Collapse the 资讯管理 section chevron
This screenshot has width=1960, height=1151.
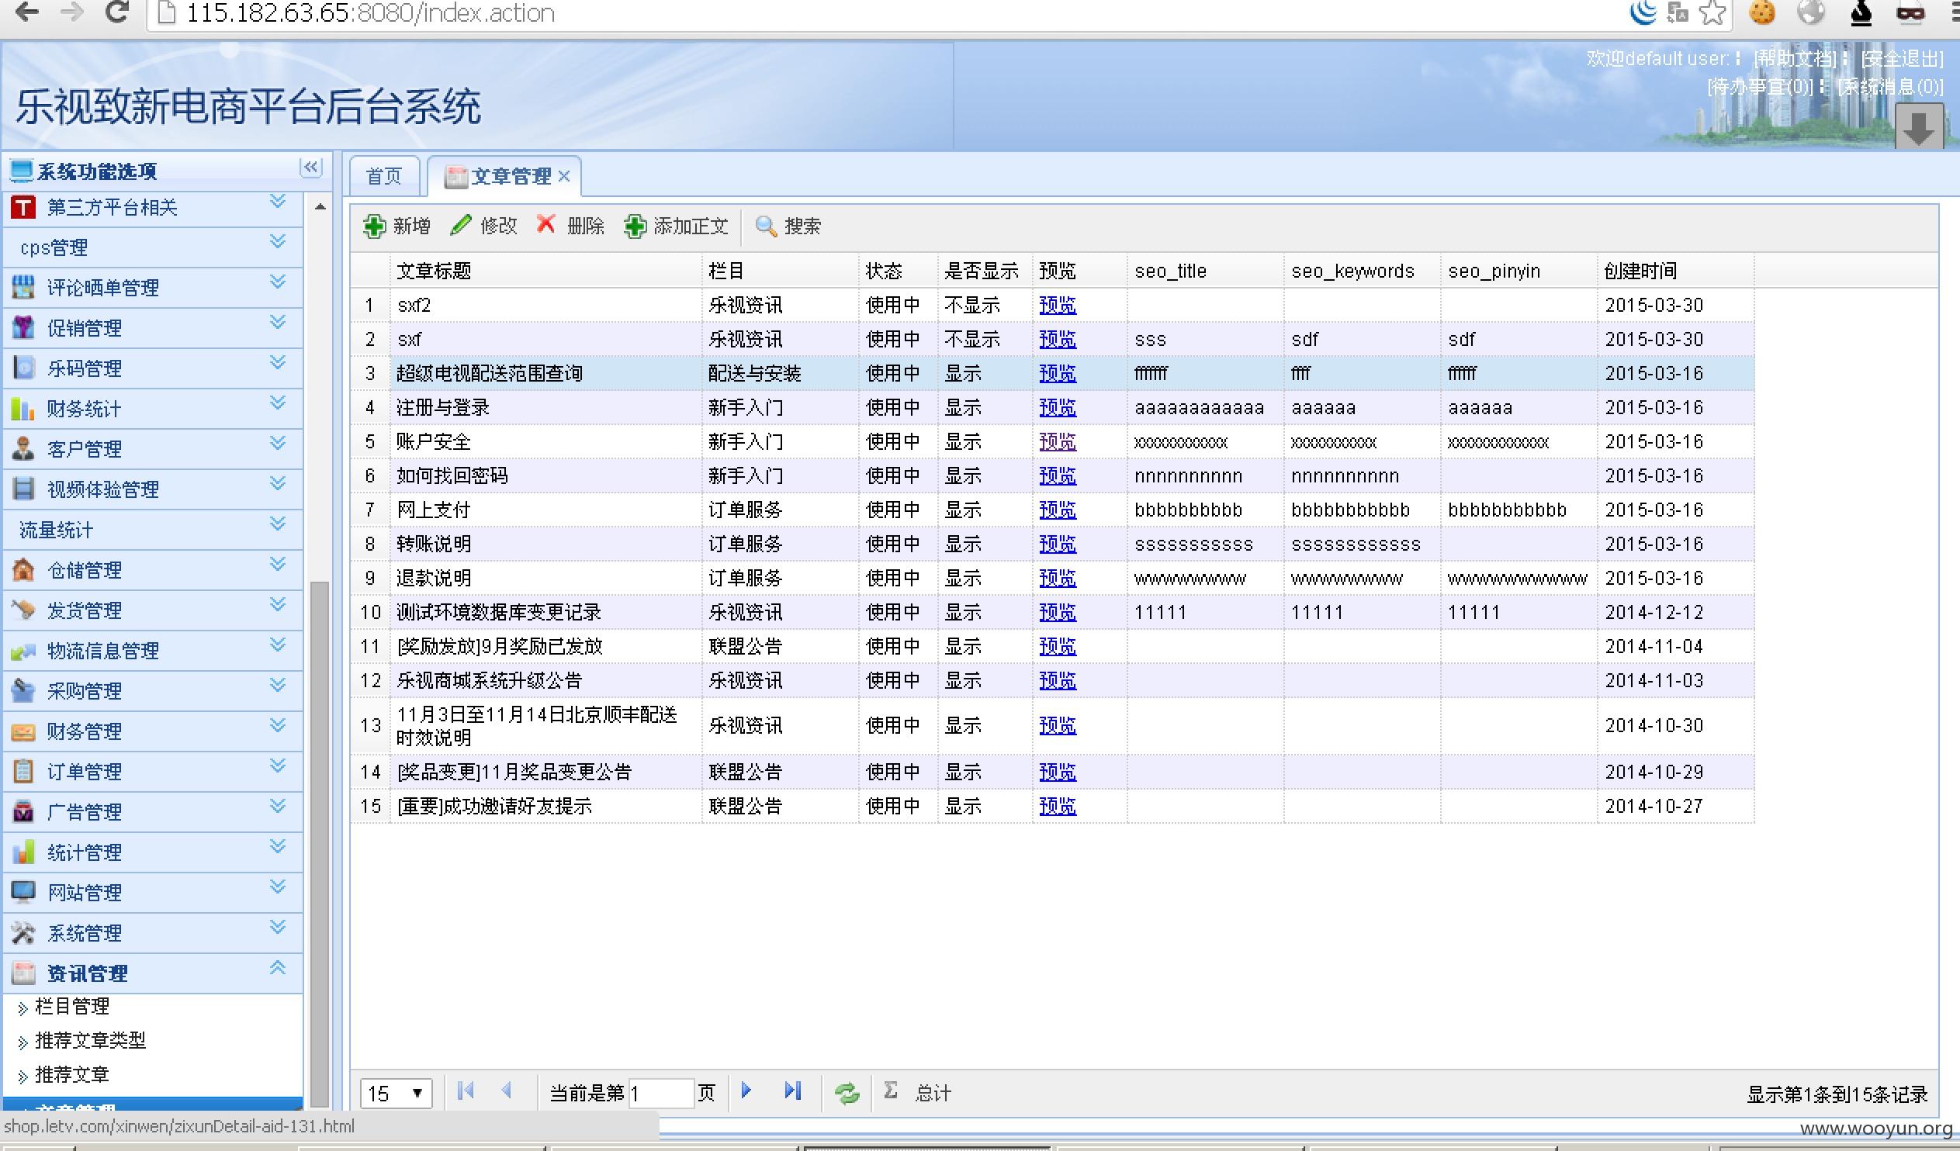[278, 967]
